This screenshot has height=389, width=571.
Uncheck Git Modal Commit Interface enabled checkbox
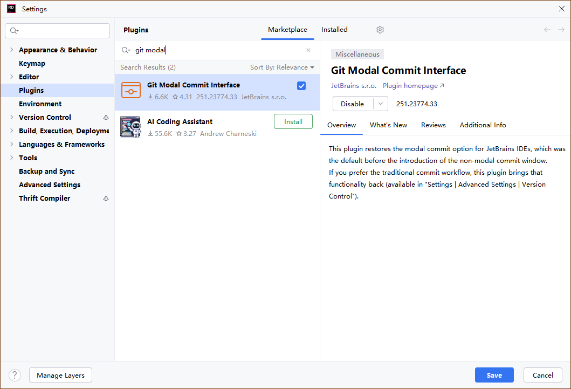point(301,86)
